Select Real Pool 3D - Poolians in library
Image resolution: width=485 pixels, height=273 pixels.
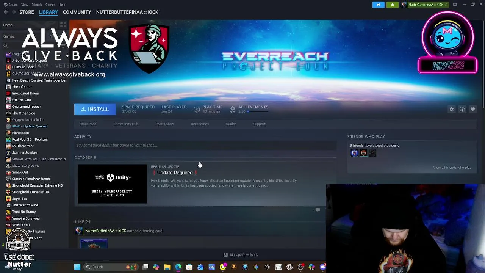click(x=30, y=140)
